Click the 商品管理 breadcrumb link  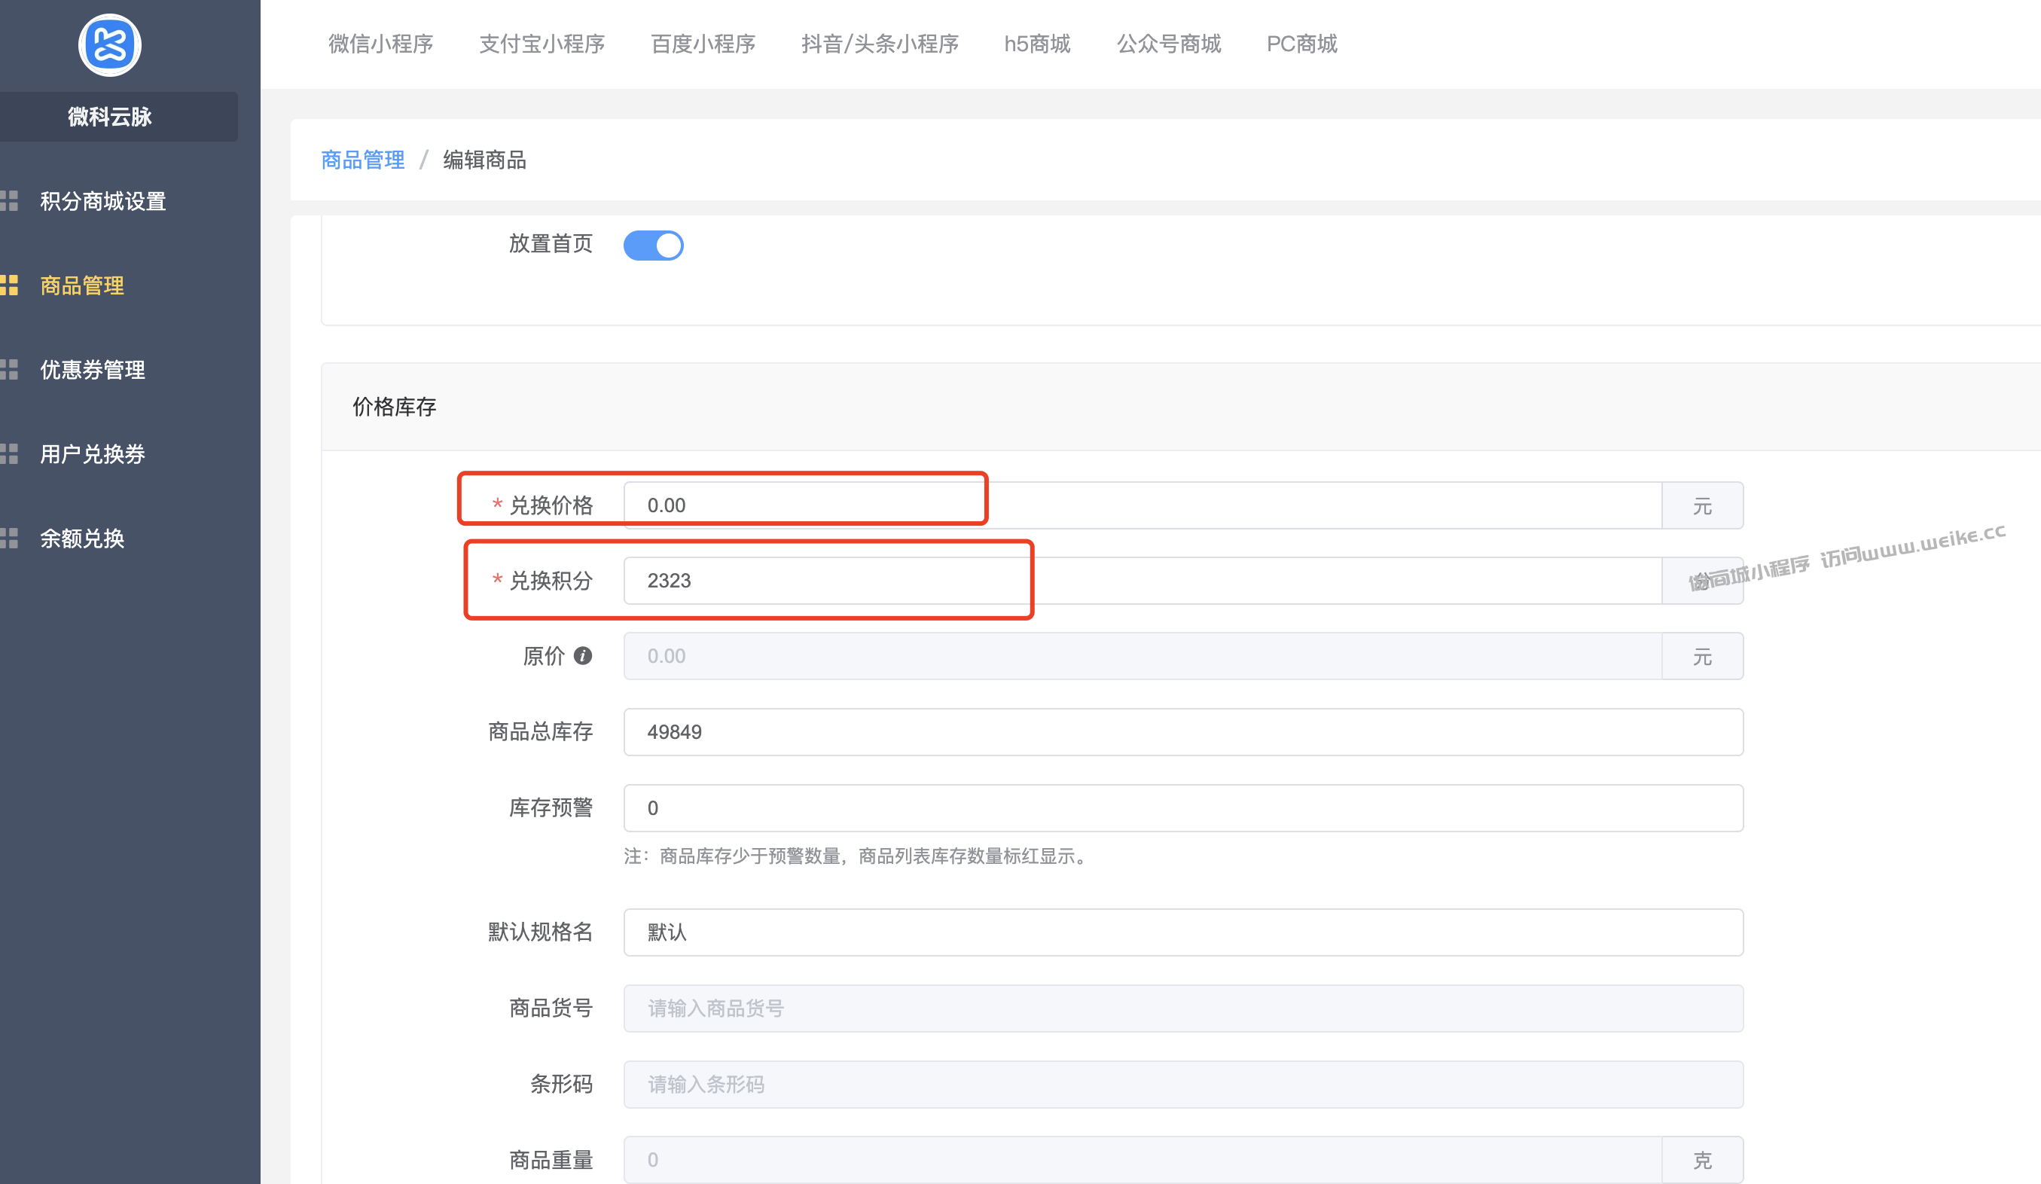[x=363, y=160]
